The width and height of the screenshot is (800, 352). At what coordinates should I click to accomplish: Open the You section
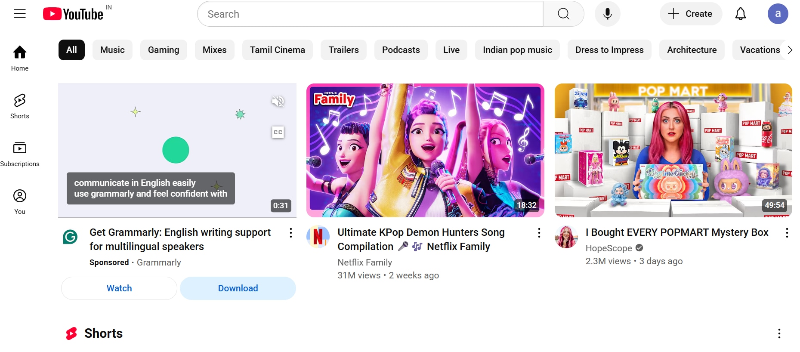point(20,202)
